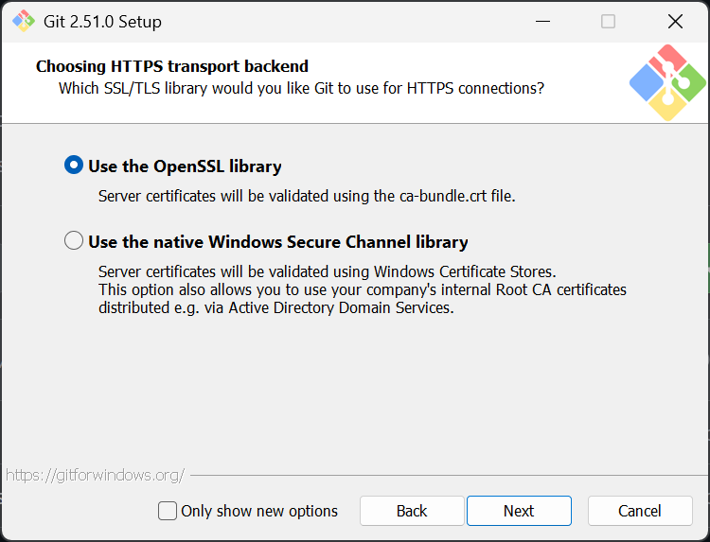Minimize the Git Setup window
Viewport: 710px width, 542px height.
(542, 21)
